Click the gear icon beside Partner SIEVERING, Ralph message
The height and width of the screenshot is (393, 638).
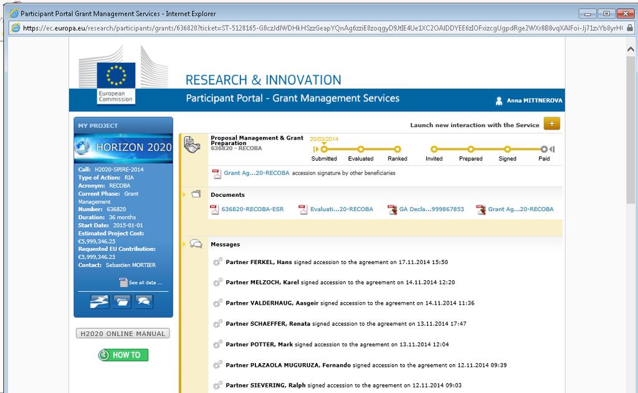point(217,385)
